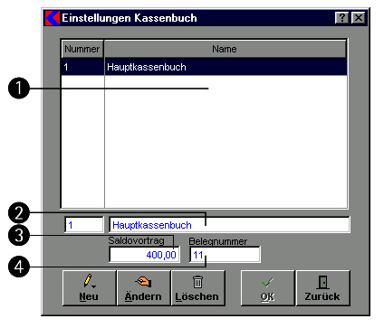Click the Saldovortrag label
The width and height of the screenshot is (384, 328).
tap(136, 240)
